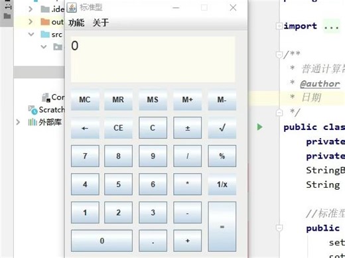
Task: Click the square root √ button
Action: click(x=222, y=128)
